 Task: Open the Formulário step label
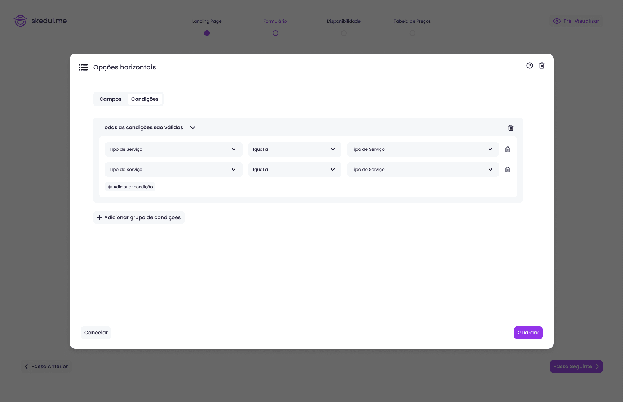click(275, 21)
